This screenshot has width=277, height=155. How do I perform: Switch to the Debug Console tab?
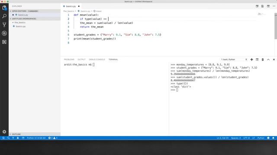97,59
